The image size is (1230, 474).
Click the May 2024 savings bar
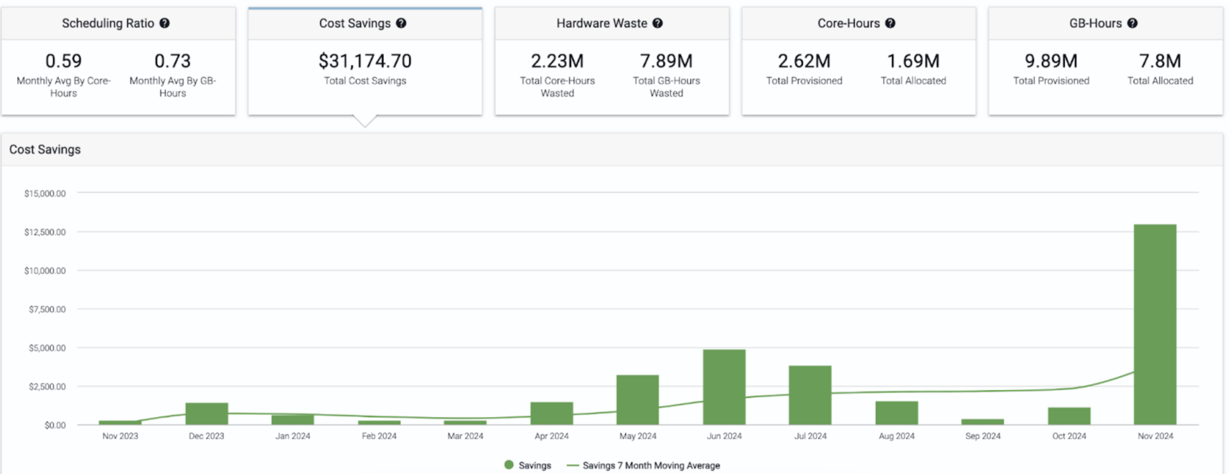(638, 400)
